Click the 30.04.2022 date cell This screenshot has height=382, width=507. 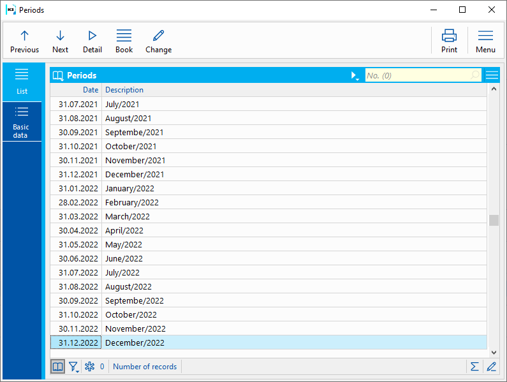pos(76,230)
